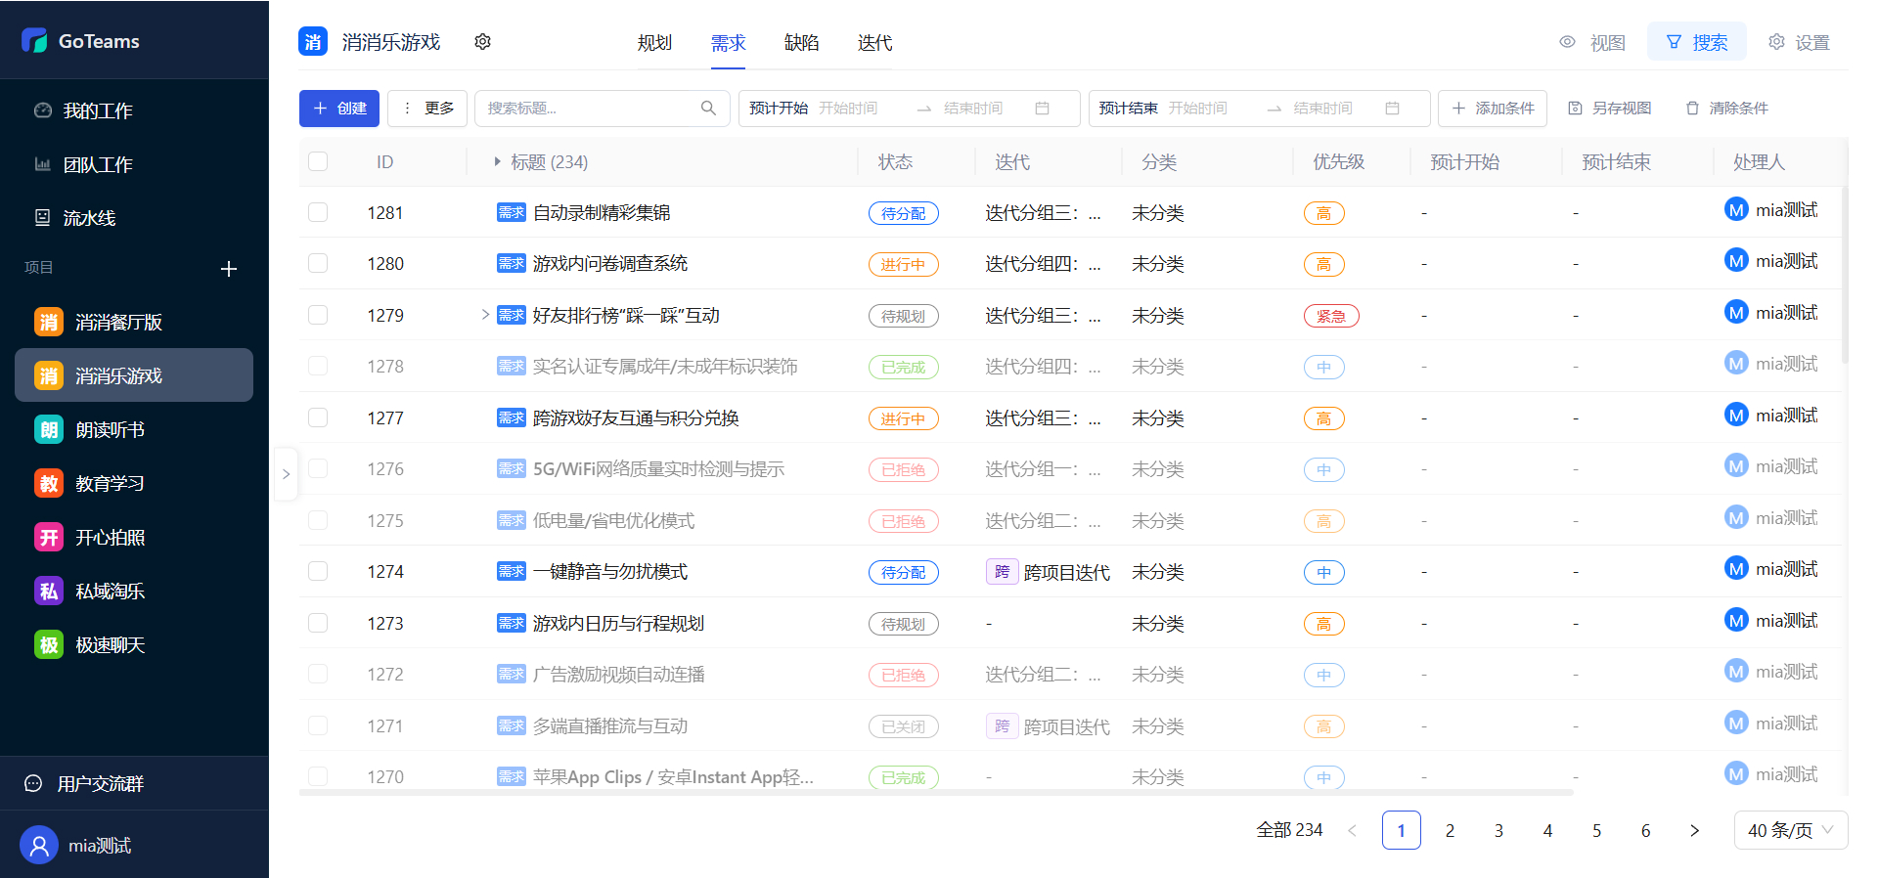Open 用户交流群 chat icon
1878x878 pixels.
tap(33, 783)
